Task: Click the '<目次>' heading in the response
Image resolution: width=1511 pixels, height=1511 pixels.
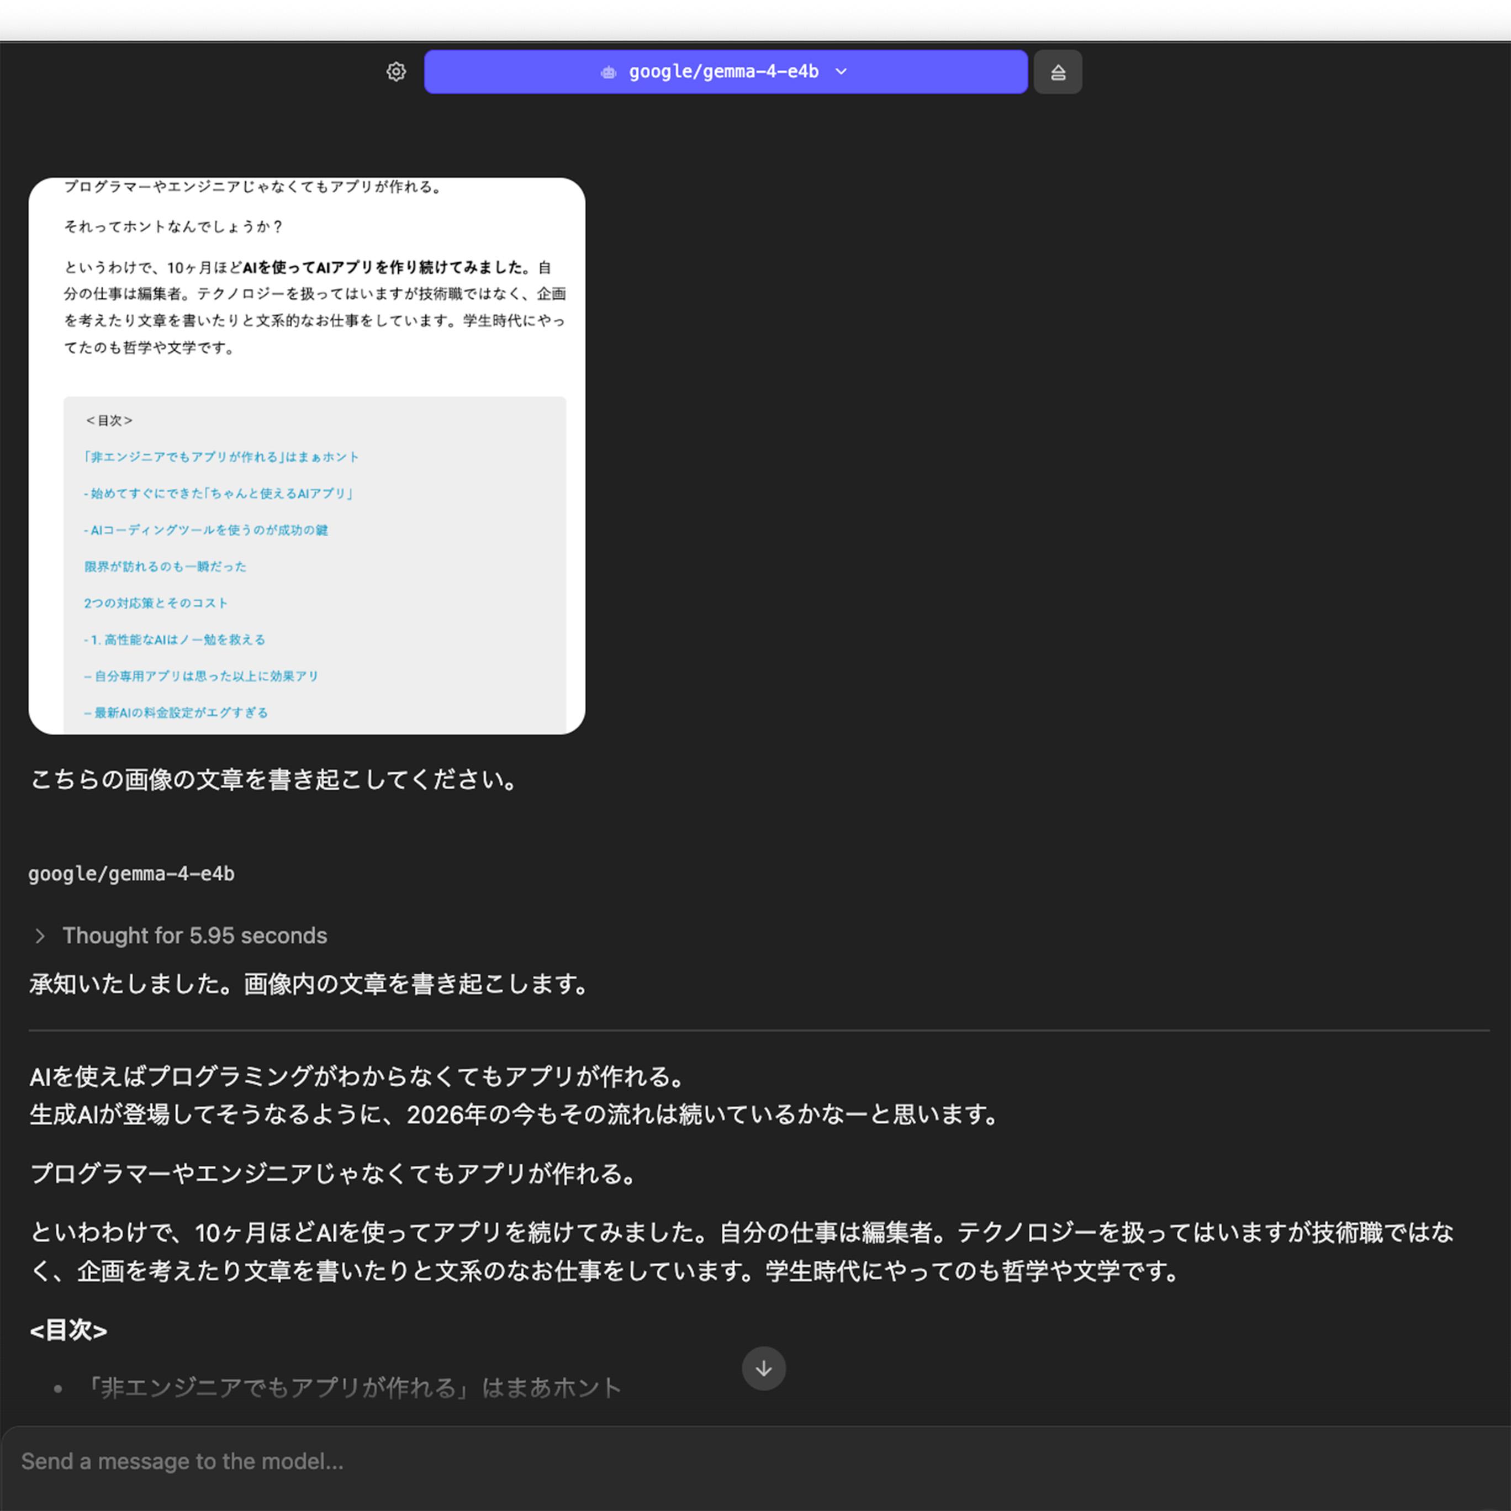Action: [68, 1329]
